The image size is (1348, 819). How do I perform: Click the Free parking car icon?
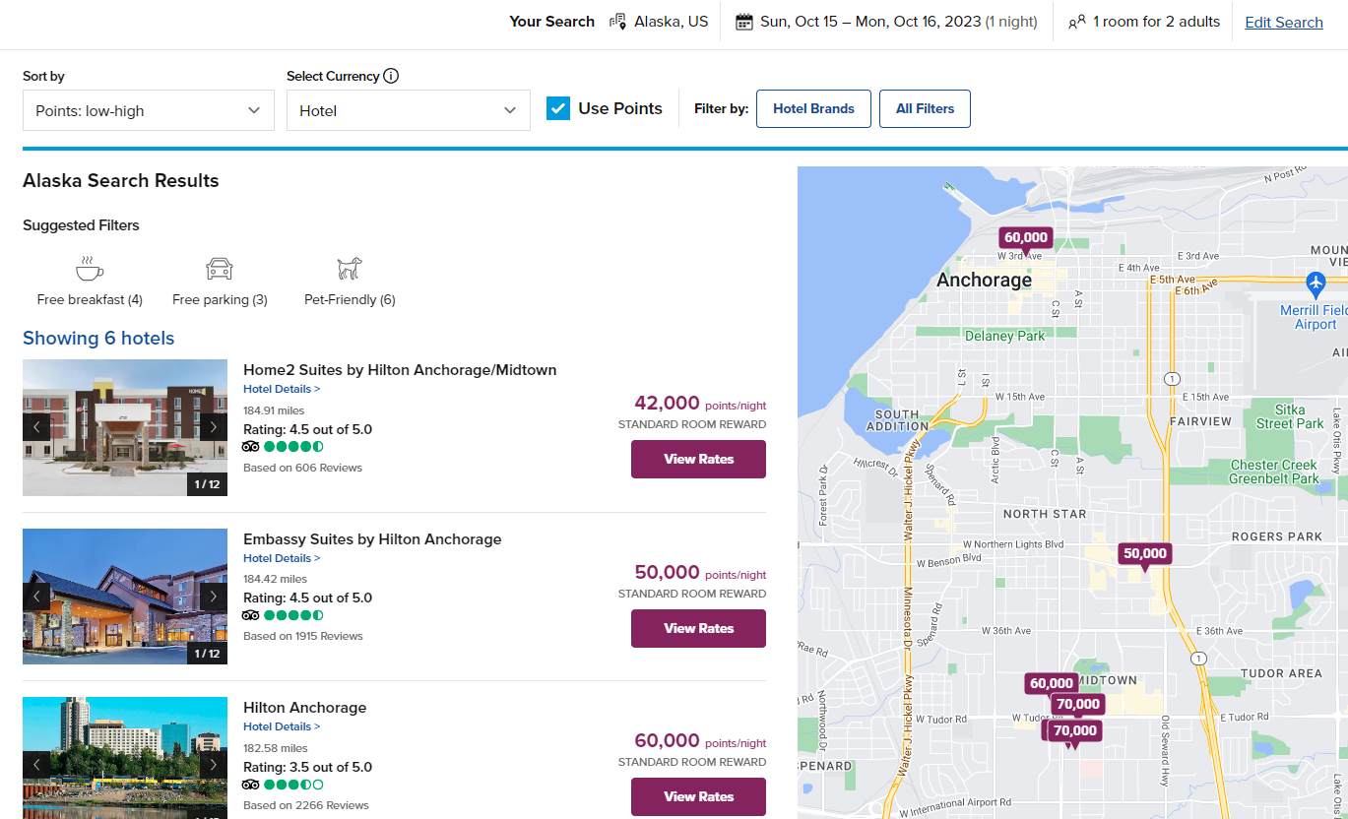pyautogui.click(x=219, y=267)
